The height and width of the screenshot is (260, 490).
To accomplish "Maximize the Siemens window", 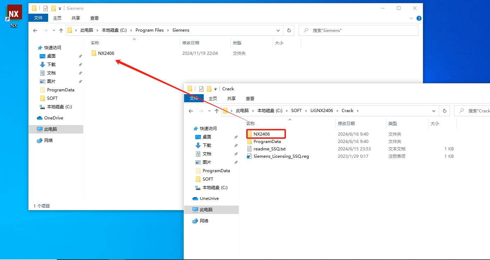I will [399, 8].
